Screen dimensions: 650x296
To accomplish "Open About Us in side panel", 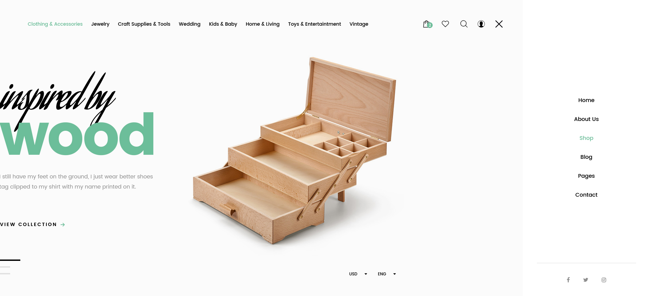I will tap(586, 119).
